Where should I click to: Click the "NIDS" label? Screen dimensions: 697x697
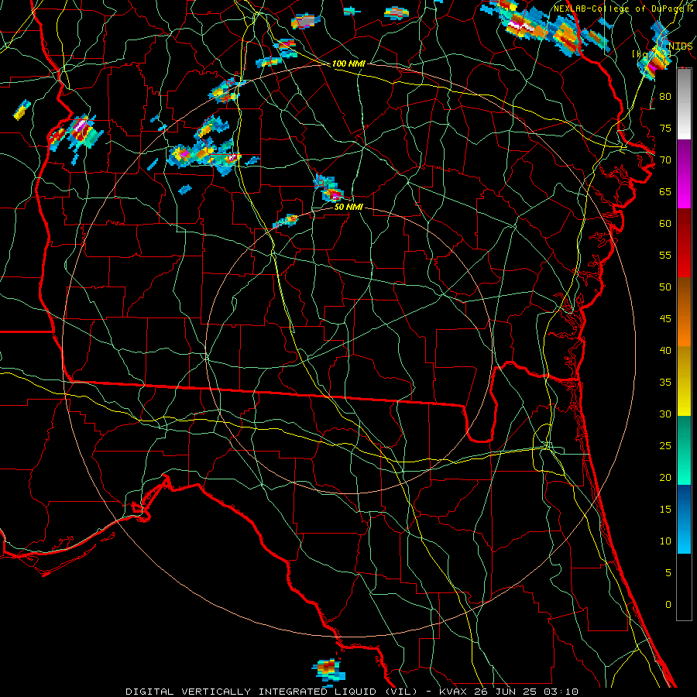[x=680, y=46]
